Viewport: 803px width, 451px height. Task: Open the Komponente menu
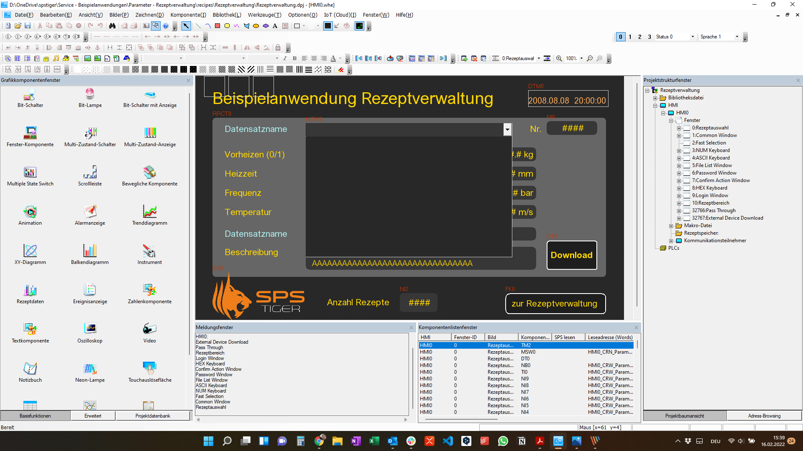pyautogui.click(x=188, y=15)
